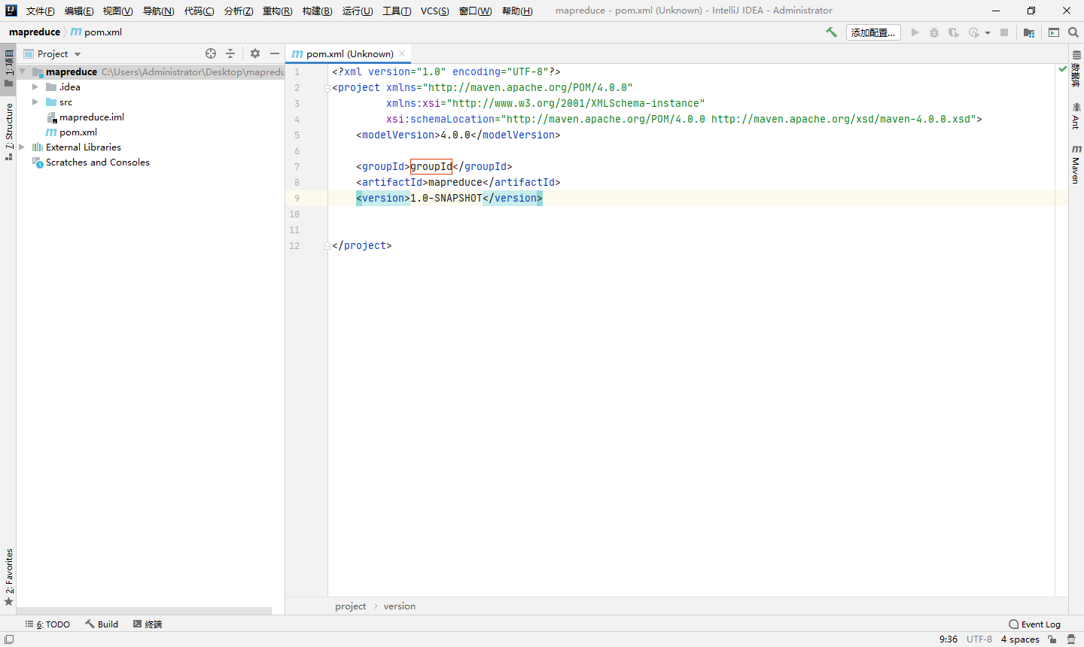Click the Profiler clock-run icon
1084x647 pixels.
coord(974,32)
